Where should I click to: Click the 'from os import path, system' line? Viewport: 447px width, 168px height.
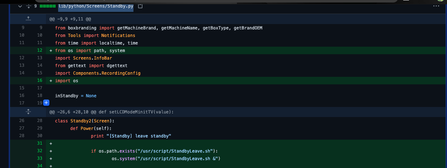[90, 51]
